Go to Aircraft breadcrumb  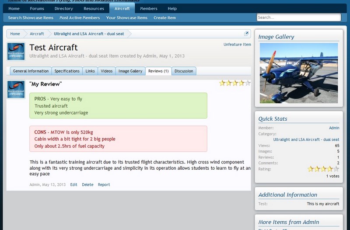coord(37,34)
